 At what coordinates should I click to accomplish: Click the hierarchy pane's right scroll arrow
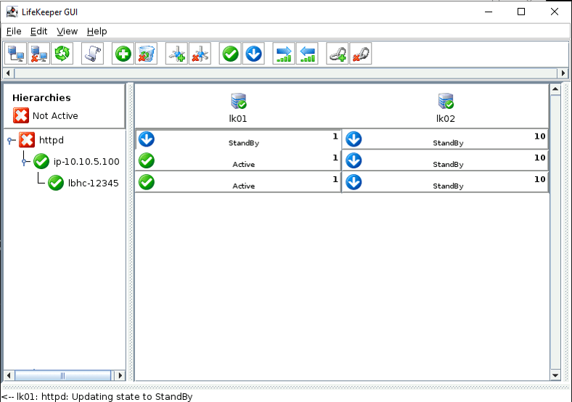(x=120, y=375)
